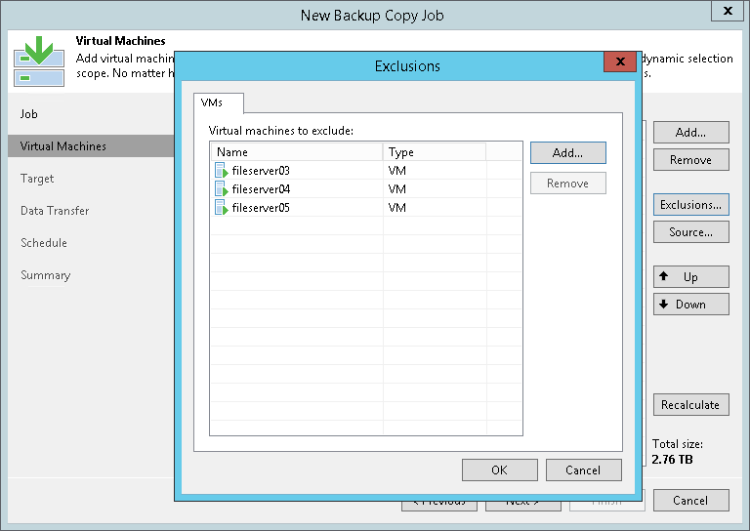Close the New Backup Copy Job window

(x=727, y=11)
